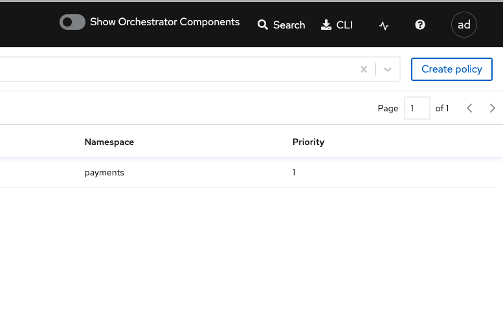Open the system health pulse icon

coord(384,25)
